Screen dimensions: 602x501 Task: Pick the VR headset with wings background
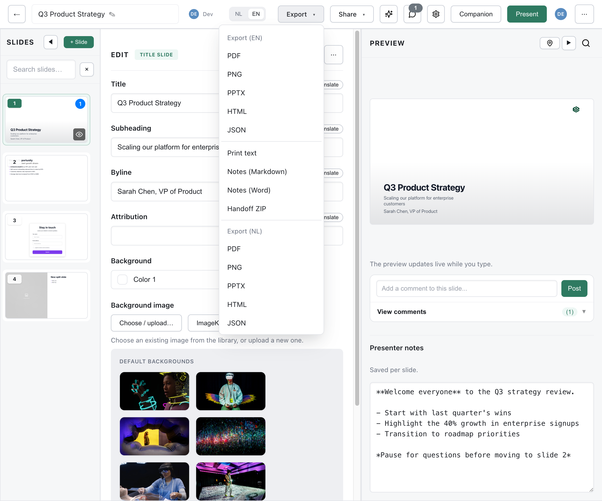point(231,391)
